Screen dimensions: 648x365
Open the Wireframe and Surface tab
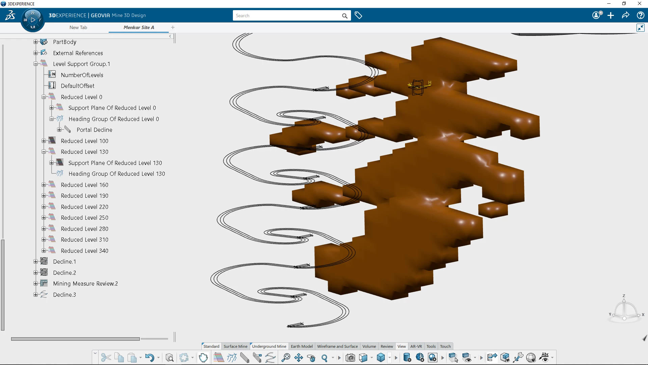(337, 346)
